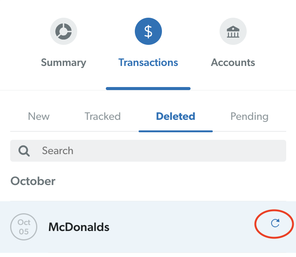This screenshot has width=296, height=257.
Task: Switch to the Tracked tab
Action: pyautogui.click(x=102, y=116)
